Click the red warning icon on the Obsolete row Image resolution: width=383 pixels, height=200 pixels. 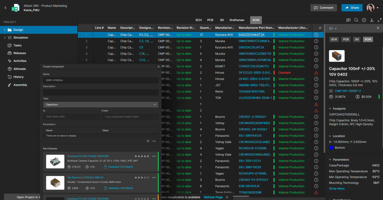316,73
